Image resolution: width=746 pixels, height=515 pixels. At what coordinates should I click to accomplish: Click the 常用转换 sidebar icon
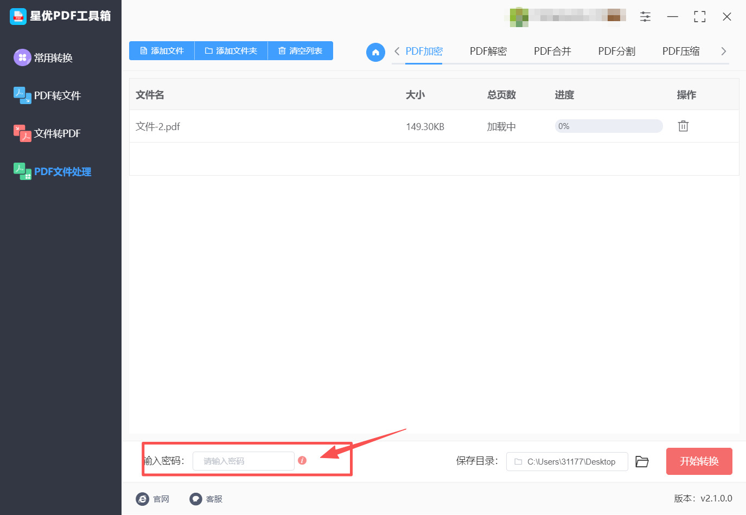point(22,57)
